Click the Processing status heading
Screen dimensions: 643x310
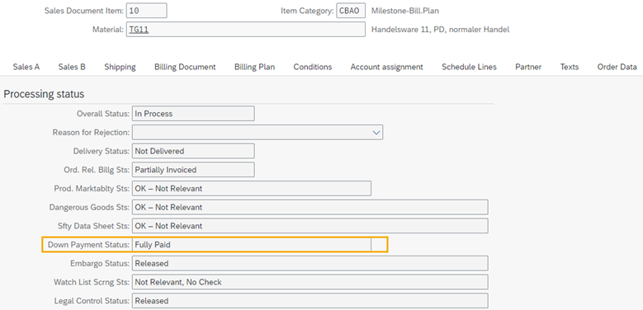pos(44,94)
